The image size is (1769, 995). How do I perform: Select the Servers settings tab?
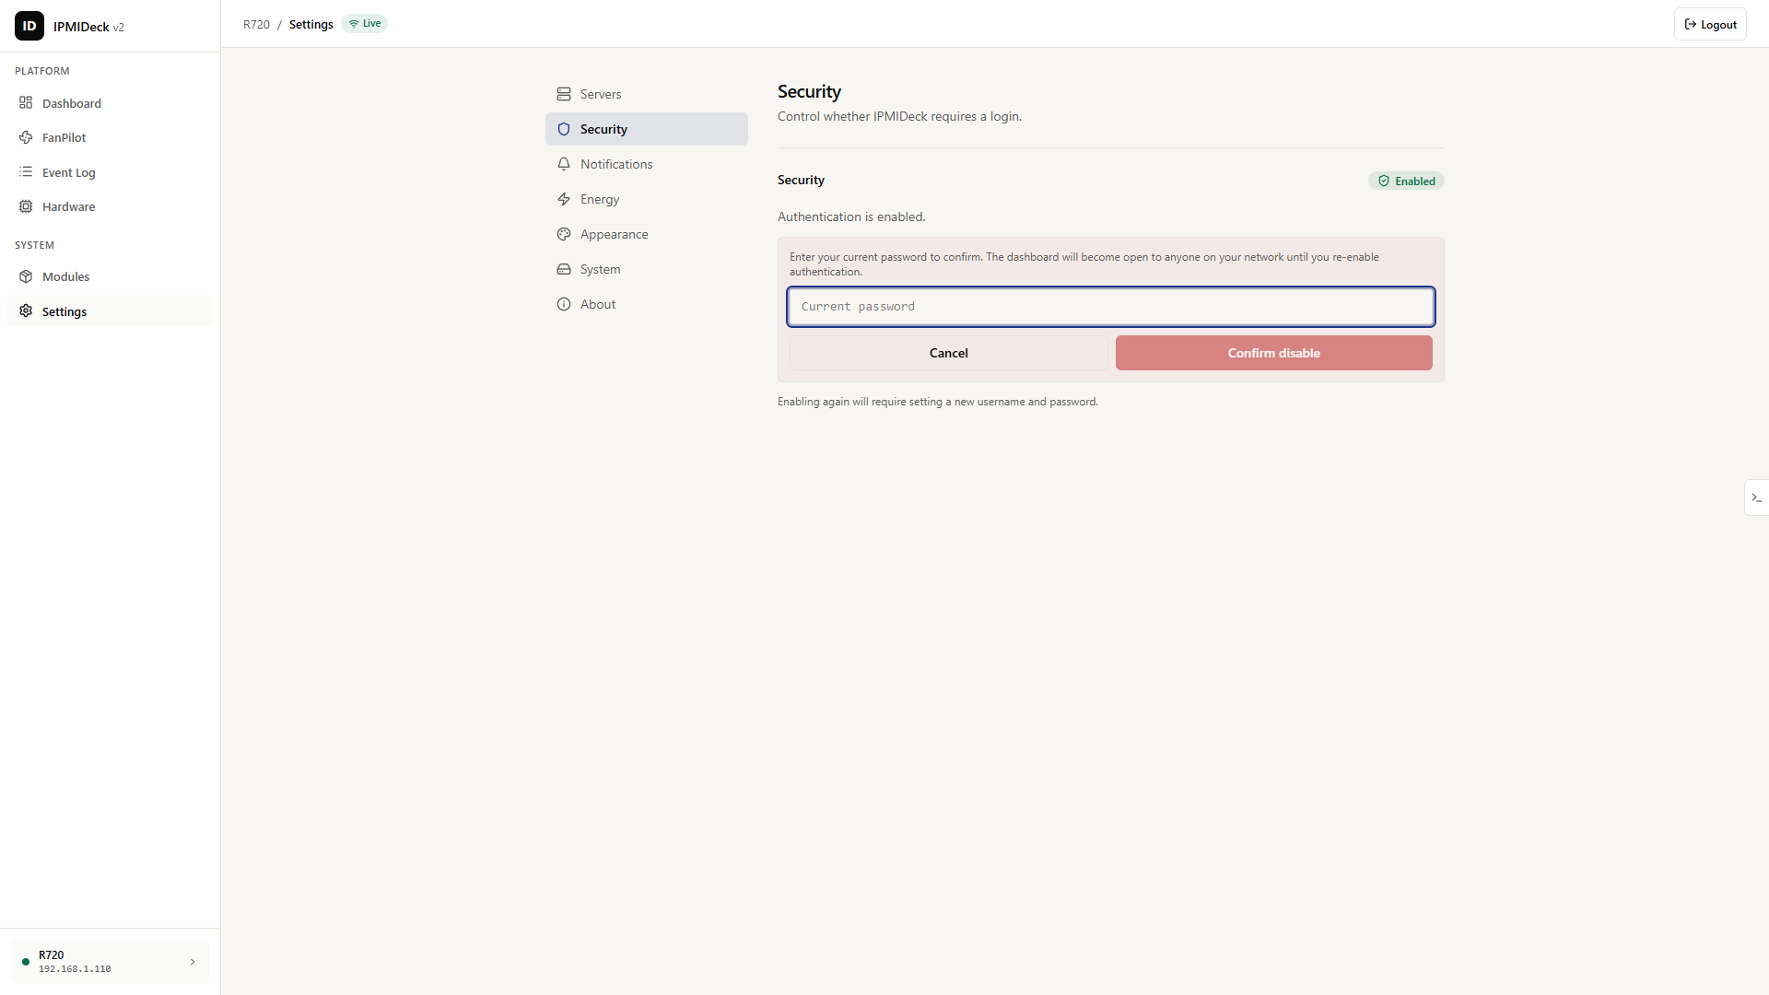tap(647, 94)
